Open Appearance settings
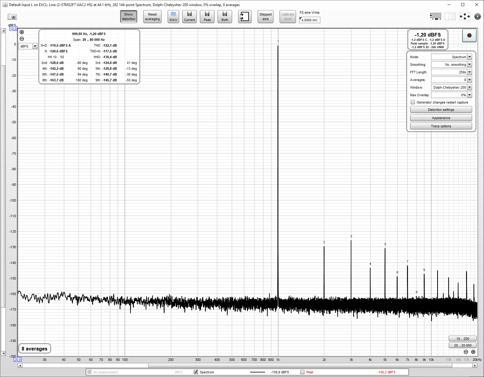Image resolution: width=484 pixels, height=377 pixels. tap(441, 118)
